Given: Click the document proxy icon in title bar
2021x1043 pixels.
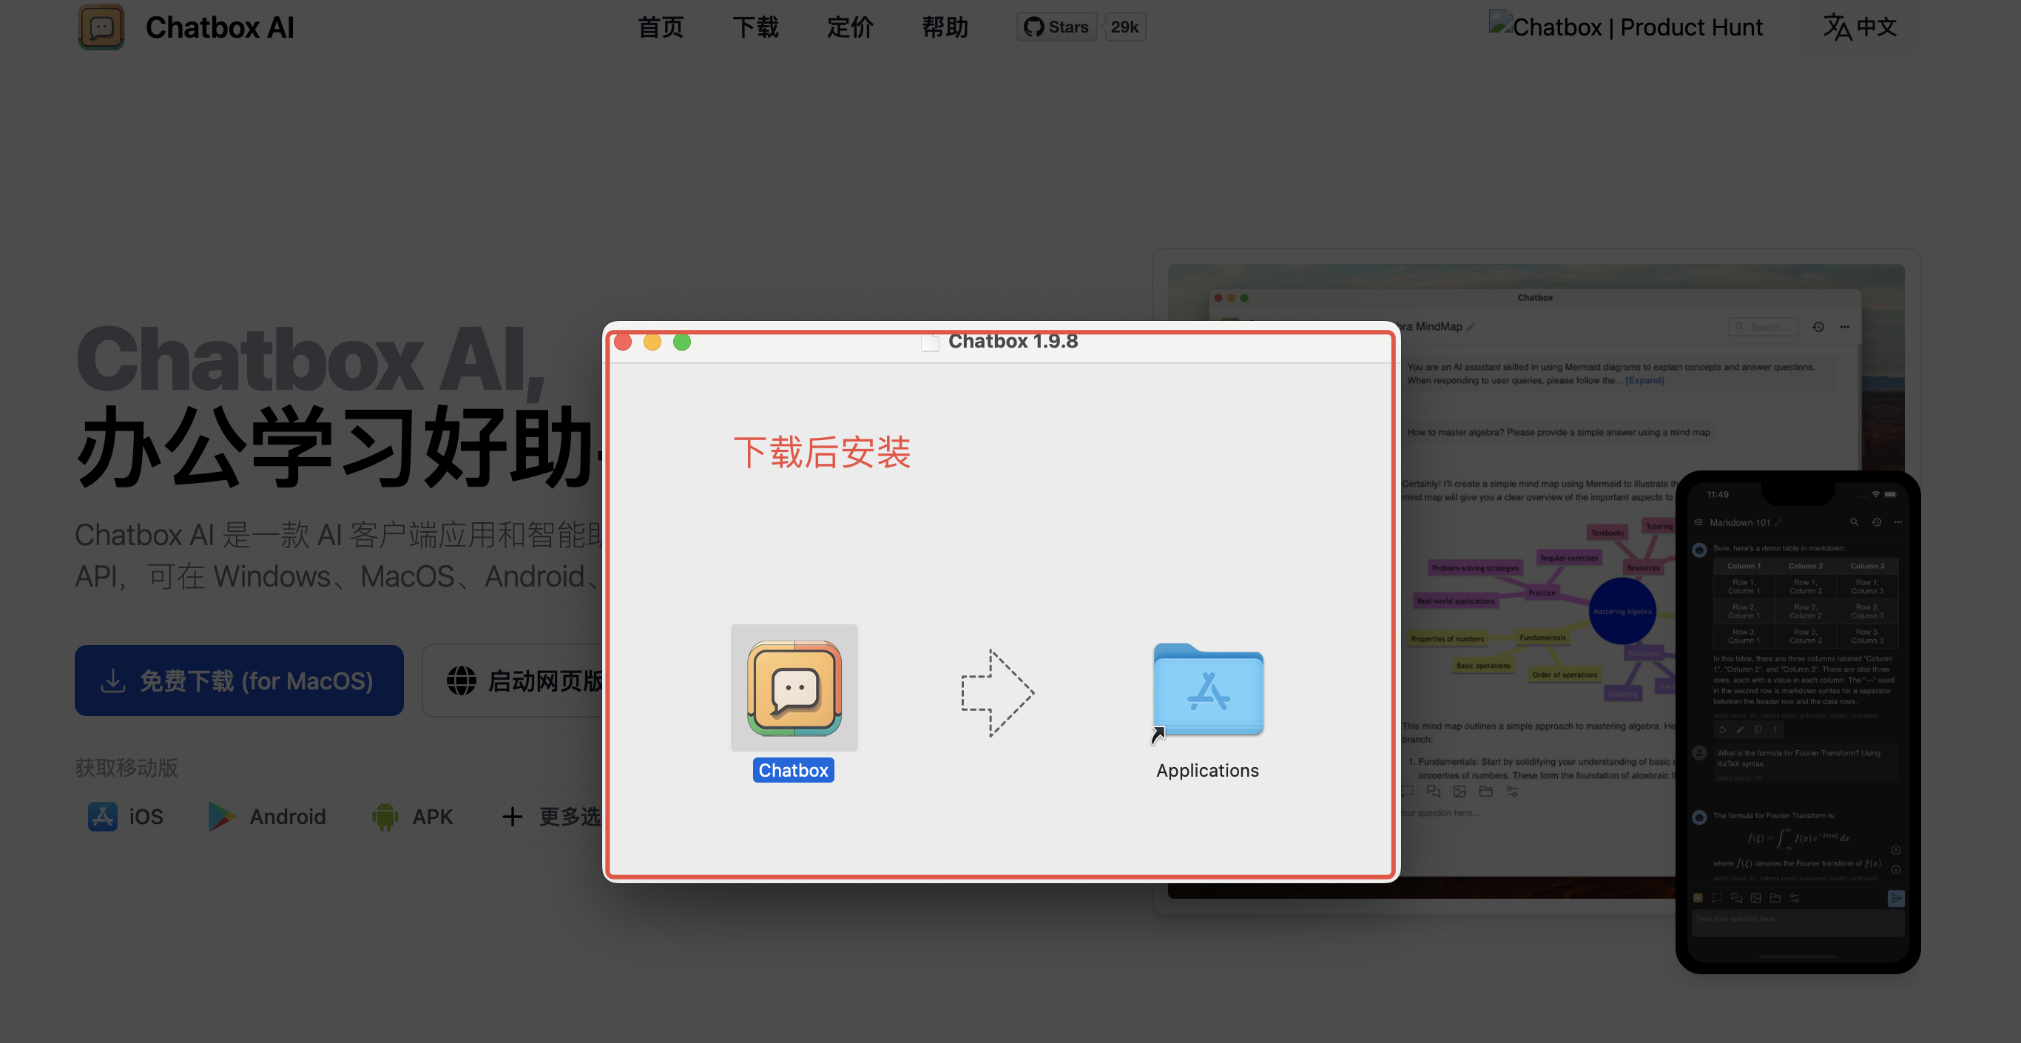Looking at the screenshot, I should tap(931, 342).
